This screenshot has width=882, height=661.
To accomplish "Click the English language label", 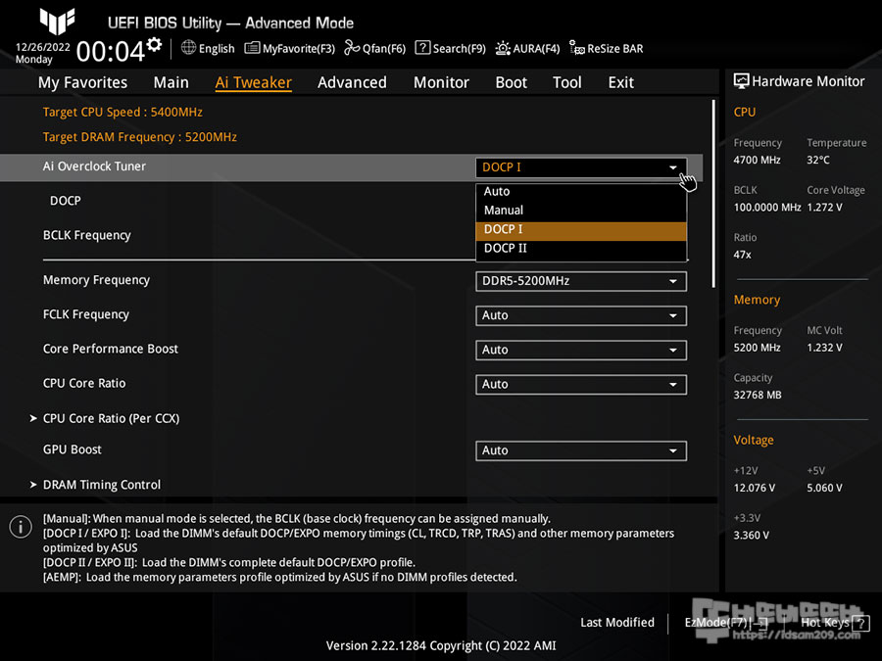I will 217,48.
